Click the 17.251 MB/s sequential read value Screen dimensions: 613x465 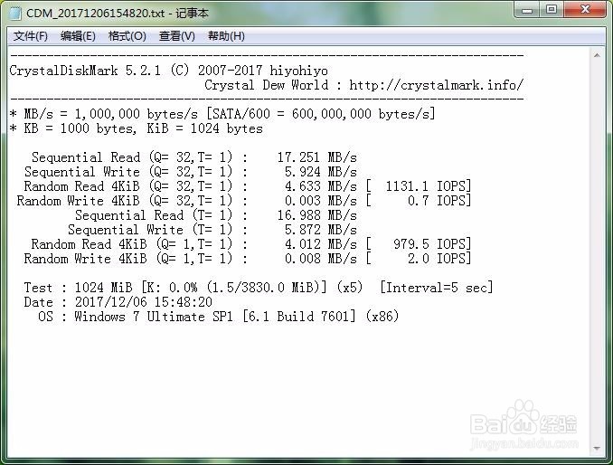click(x=317, y=157)
